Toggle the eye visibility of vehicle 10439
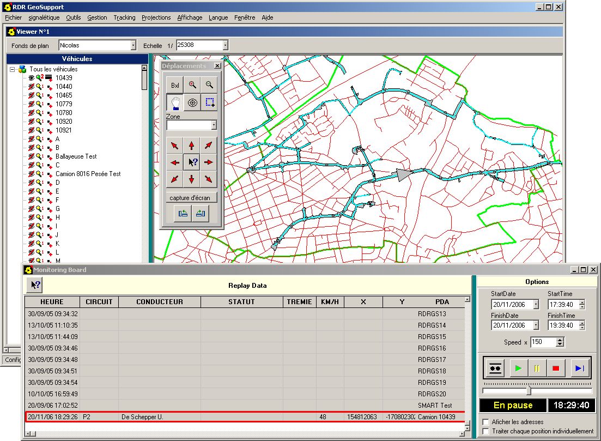The height and width of the screenshot is (441, 601). click(31, 78)
